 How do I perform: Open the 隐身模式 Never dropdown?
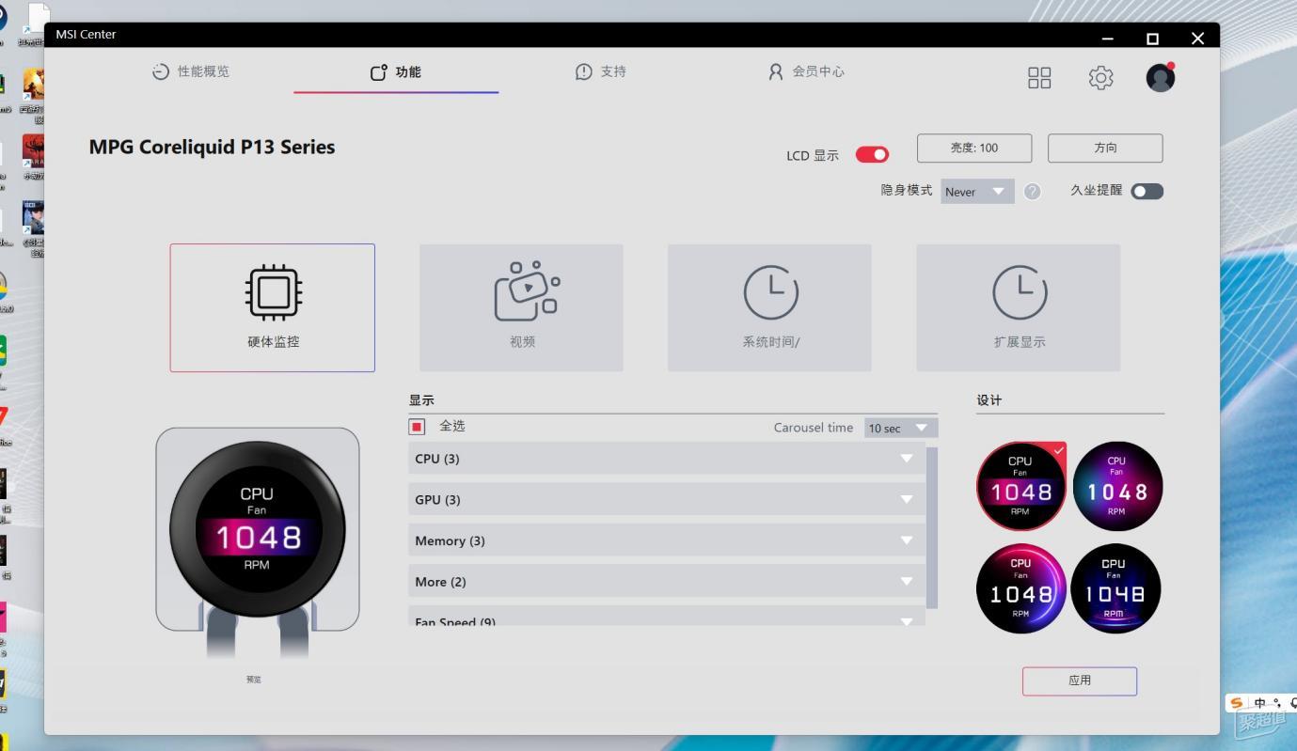(x=977, y=192)
